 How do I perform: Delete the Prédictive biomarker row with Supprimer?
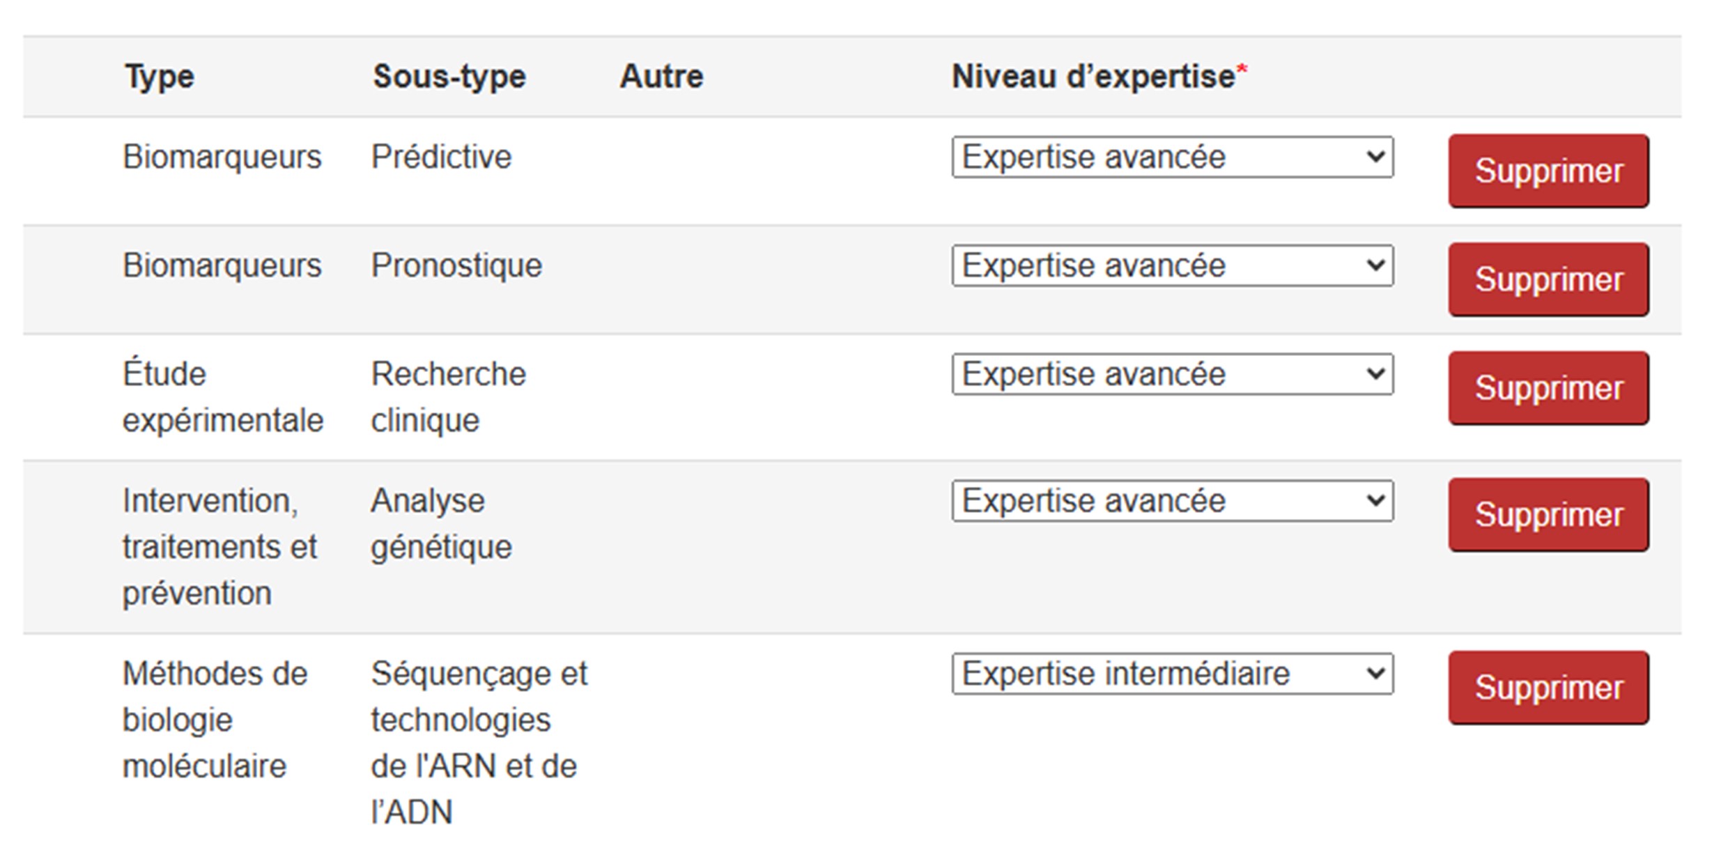[x=1548, y=171]
